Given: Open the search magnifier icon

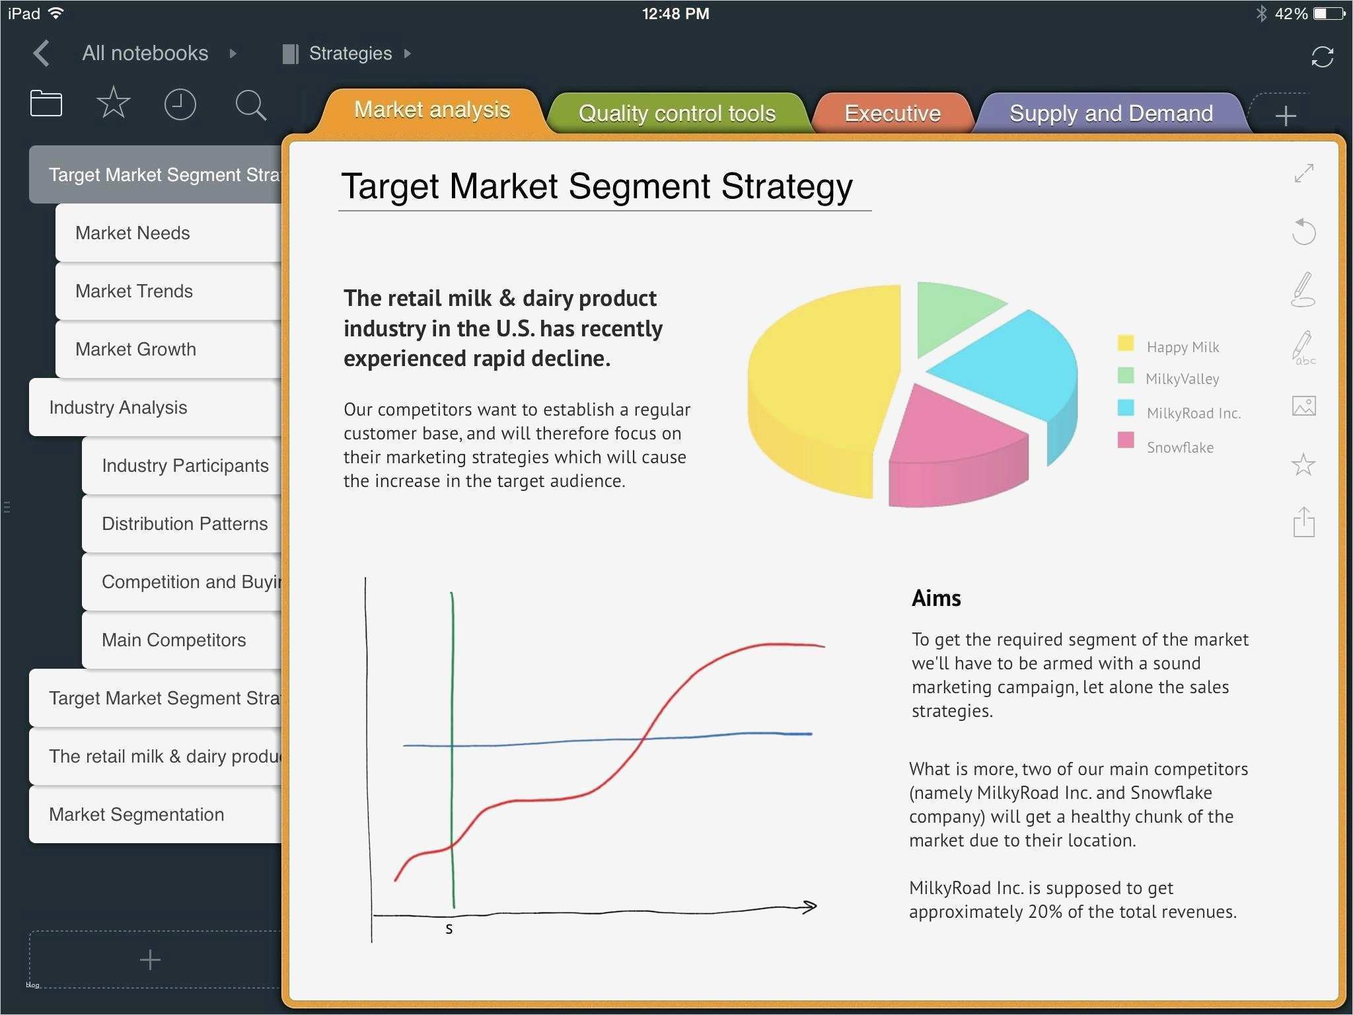Looking at the screenshot, I should tap(250, 105).
